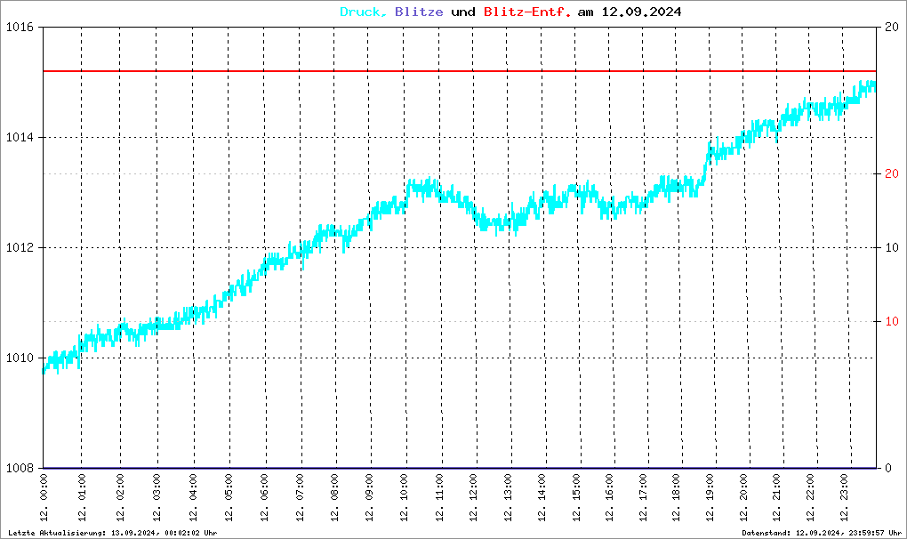This screenshot has height=539, width=907.
Task: Click the "12. 00:00" time axis label
Action: click(44, 497)
